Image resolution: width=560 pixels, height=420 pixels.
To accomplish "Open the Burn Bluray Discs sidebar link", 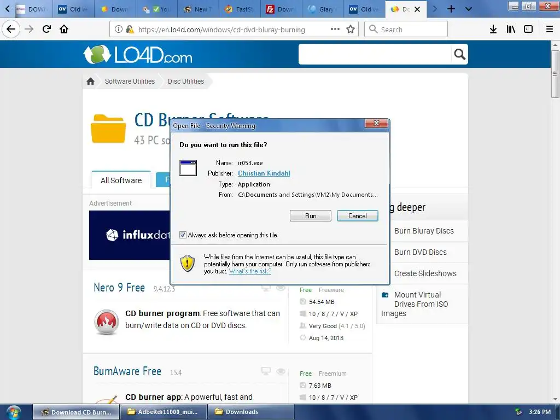I will tap(424, 231).
